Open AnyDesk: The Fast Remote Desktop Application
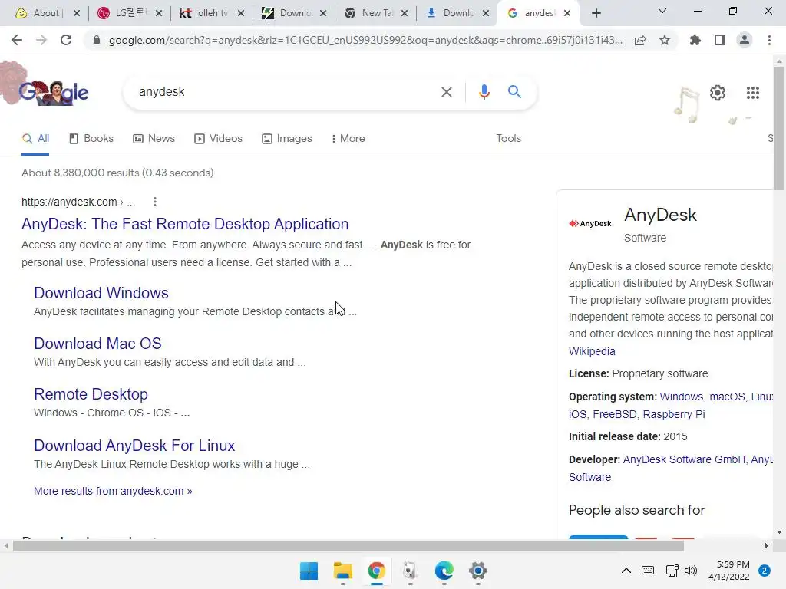The image size is (786, 589). [x=185, y=224]
